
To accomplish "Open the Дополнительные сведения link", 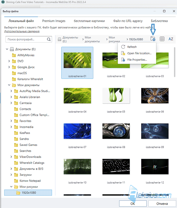I will coord(22,31).
